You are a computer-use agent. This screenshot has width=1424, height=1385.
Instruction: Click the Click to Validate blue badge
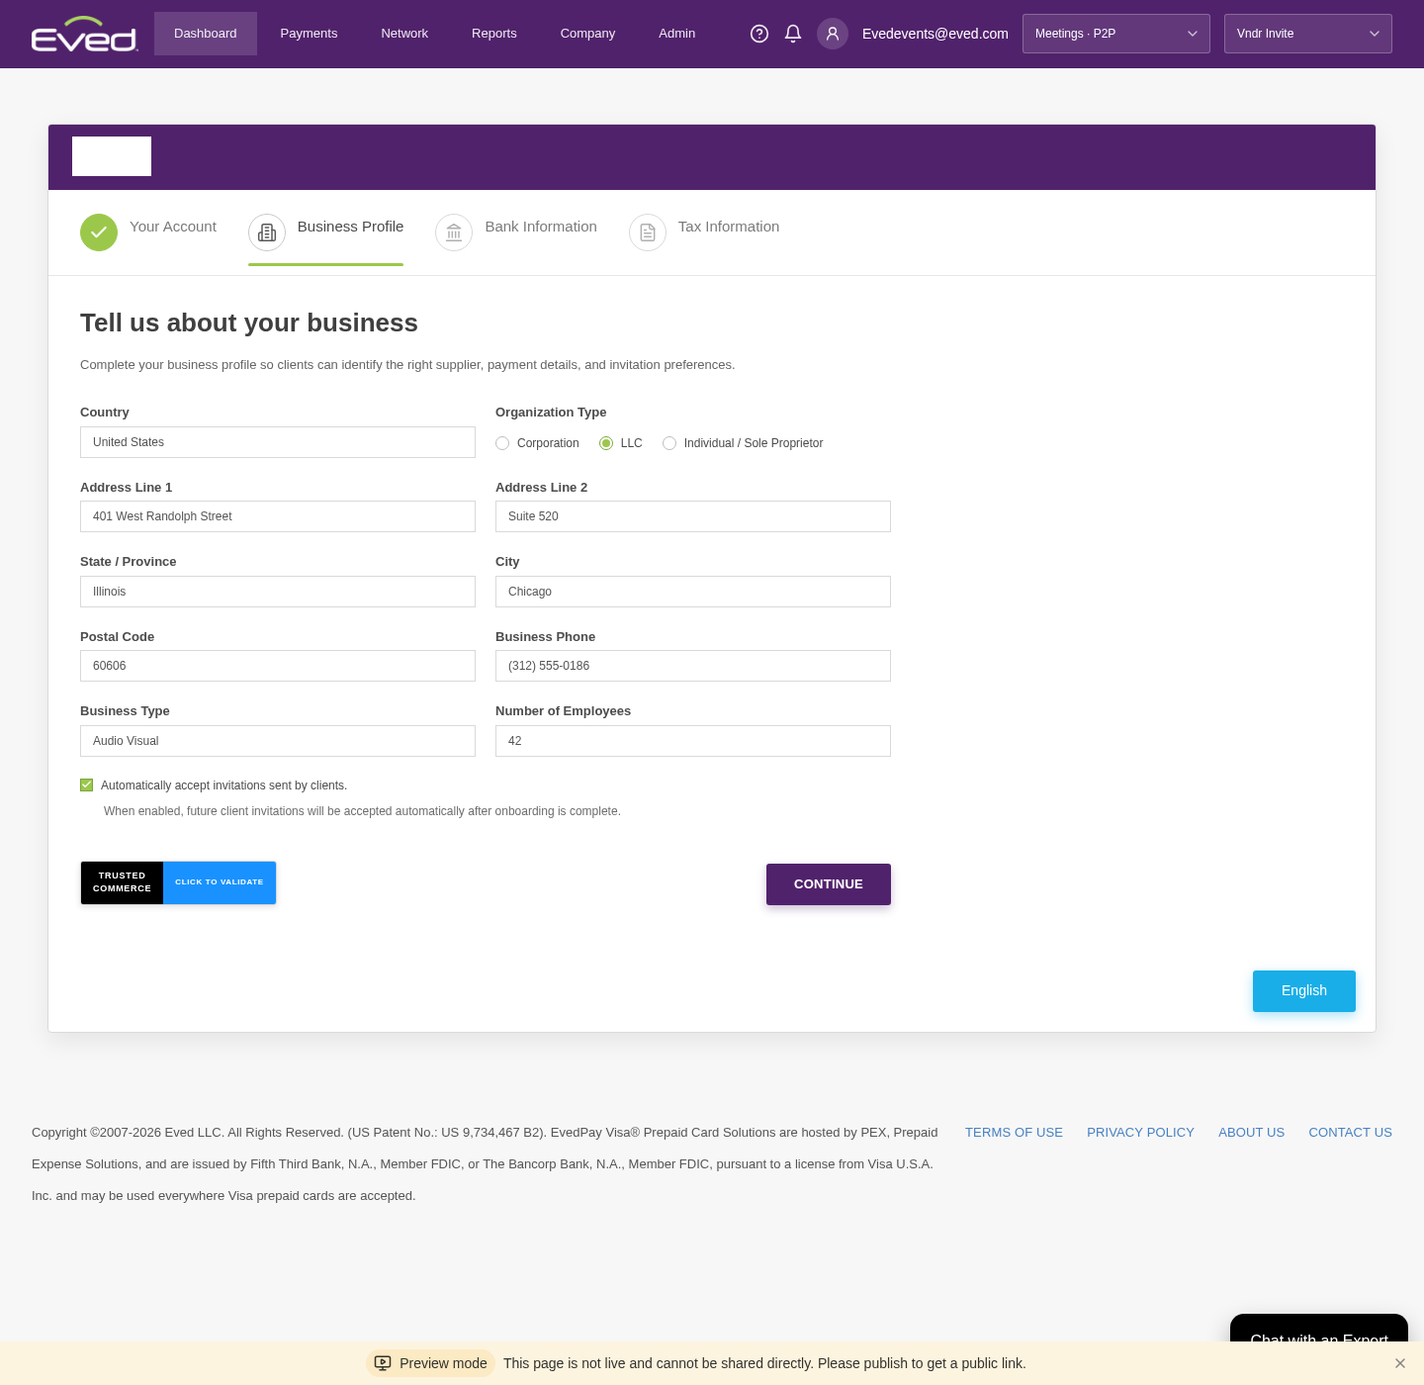click(x=220, y=882)
